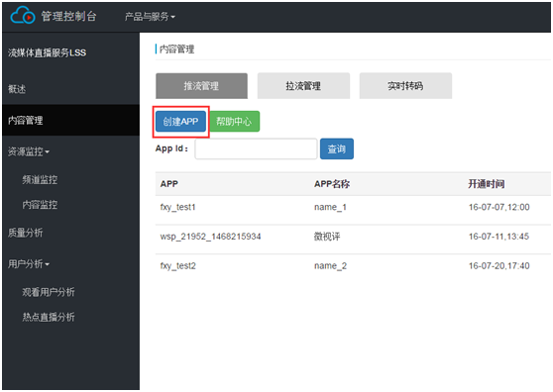The height and width of the screenshot is (392, 553).
Task: Open 观看用户分析 submenu item
Action: point(49,292)
